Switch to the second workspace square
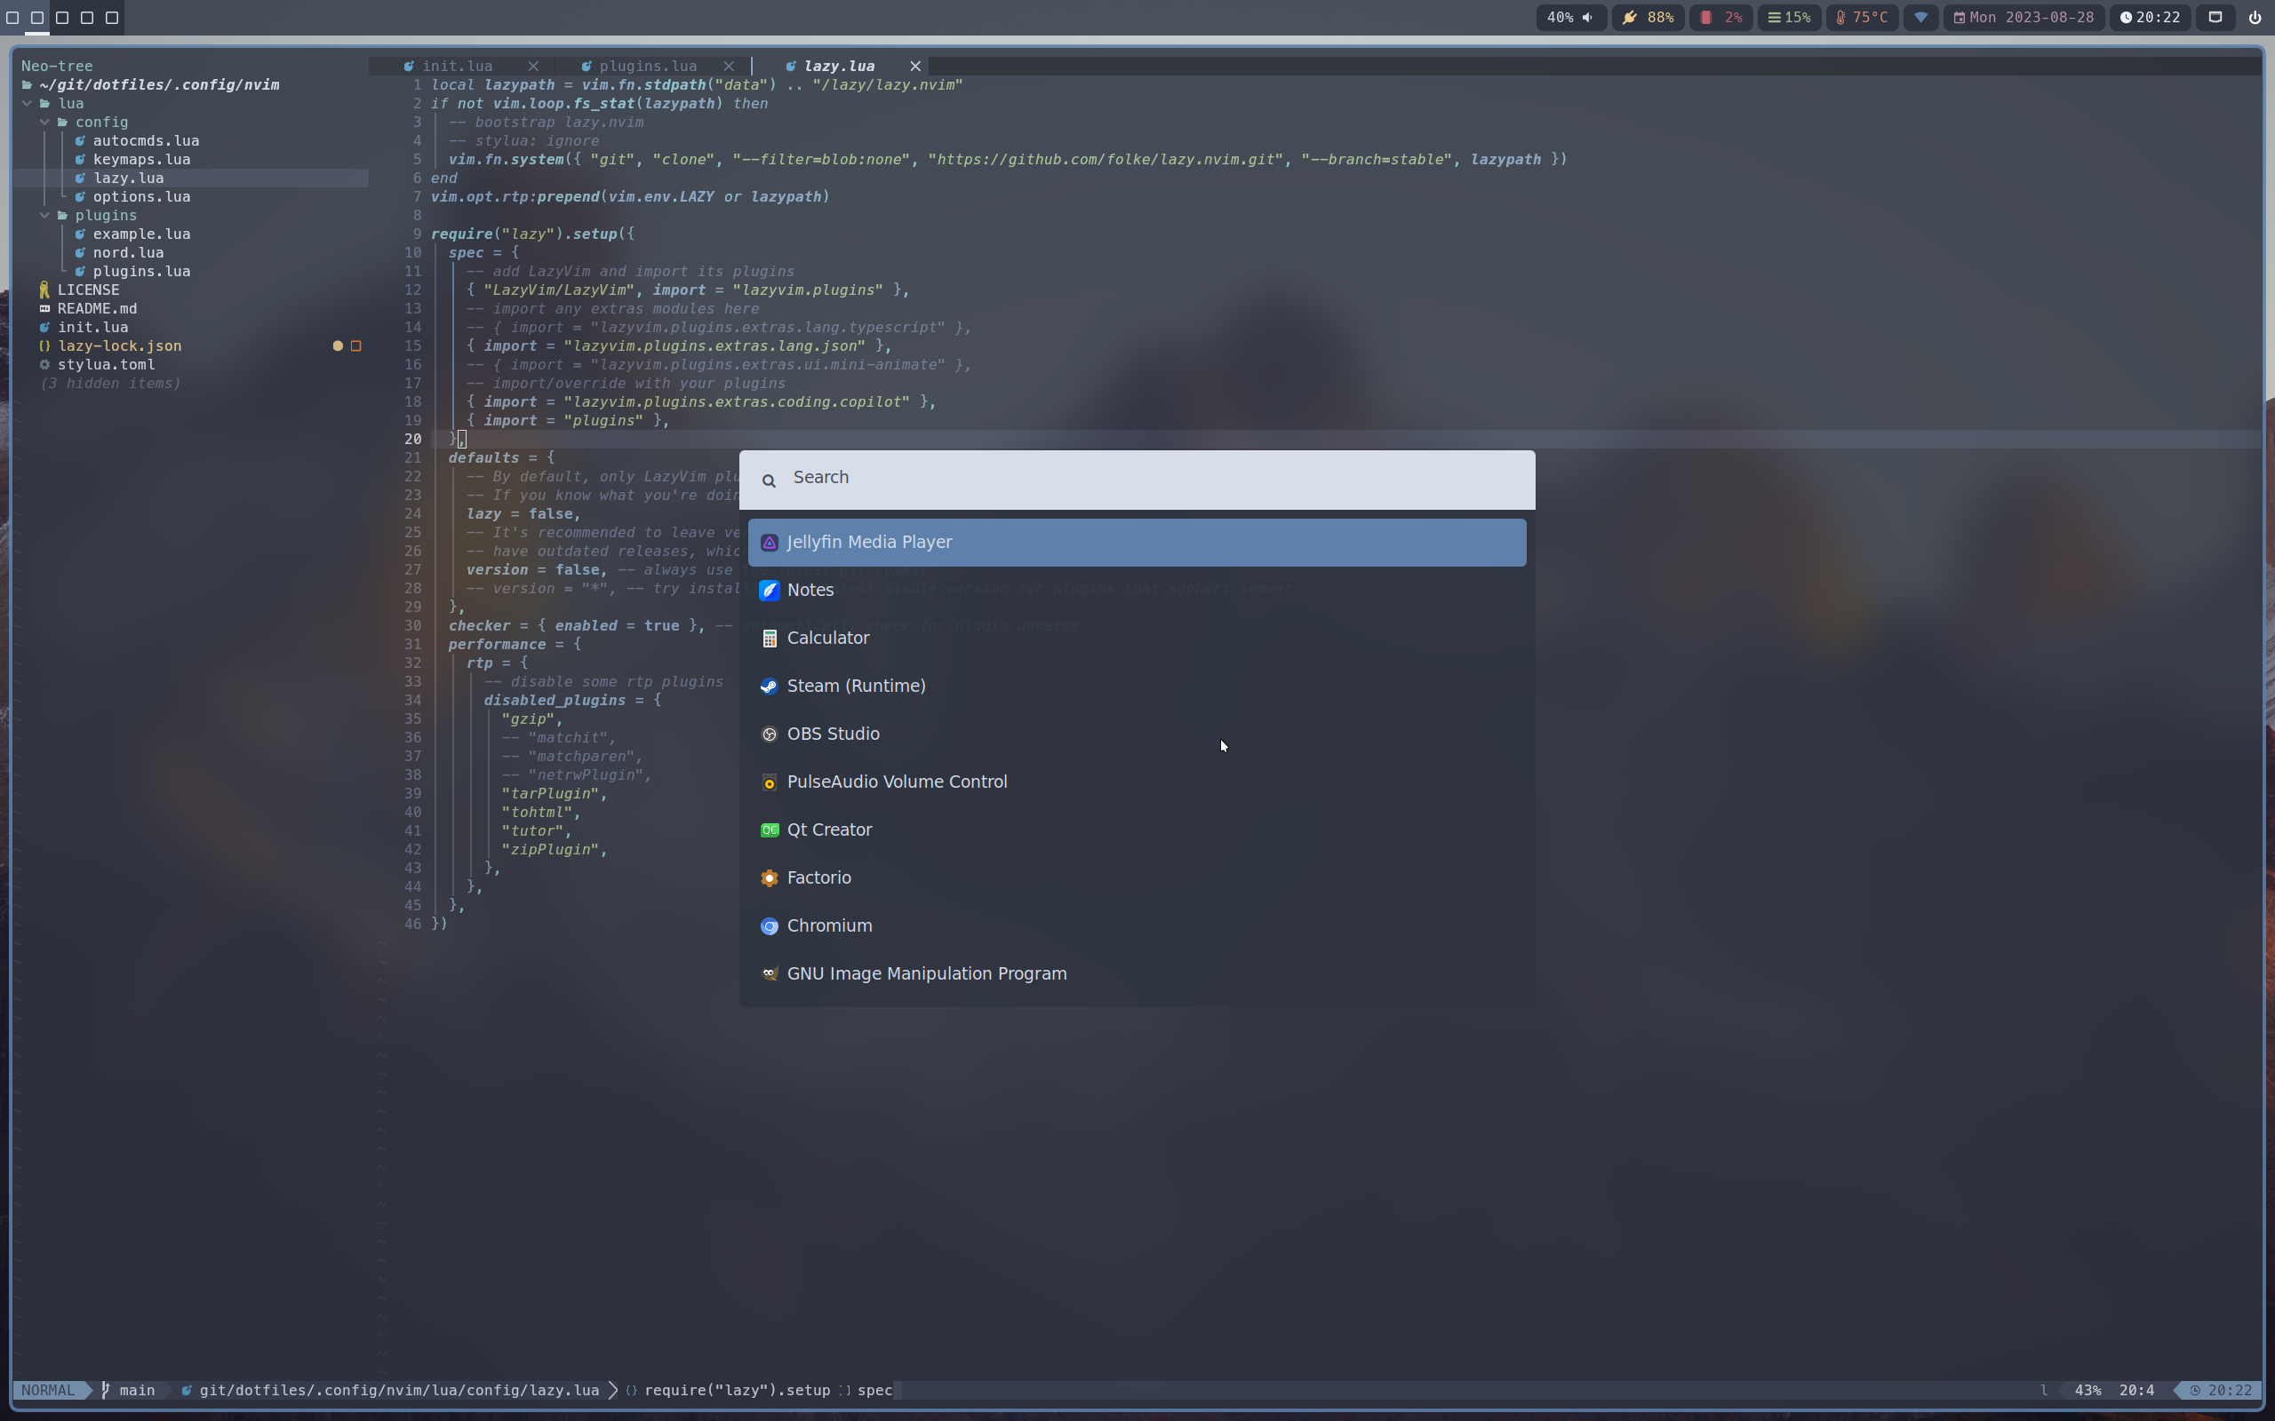Viewport: 2275px width, 1421px height. 37,17
